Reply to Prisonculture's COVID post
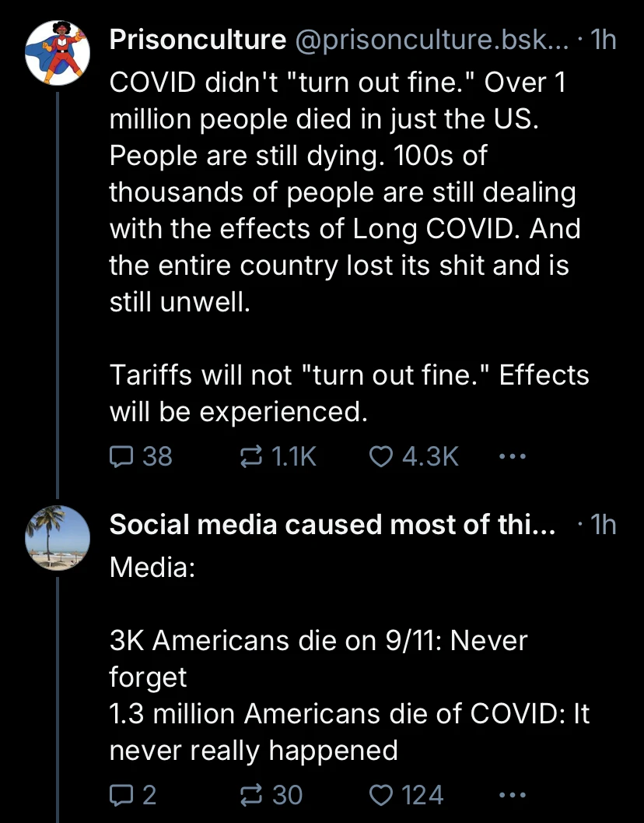644x823 pixels. pyautogui.click(x=122, y=456)
